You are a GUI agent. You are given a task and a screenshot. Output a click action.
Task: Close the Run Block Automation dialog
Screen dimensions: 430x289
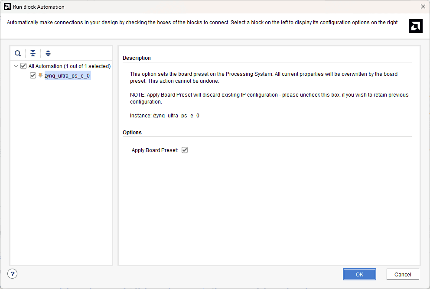[x=423, y=6]
